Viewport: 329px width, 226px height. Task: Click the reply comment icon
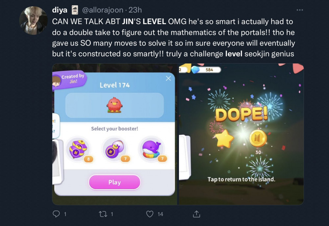[x=56, y=214]
